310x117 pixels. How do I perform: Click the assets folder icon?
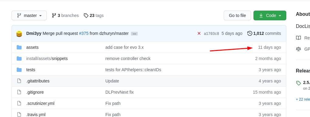click(x=19, y=47)
